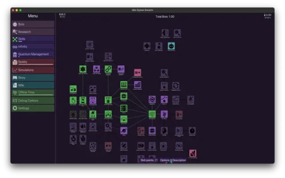Select the green sun-shaped skill node
Image resolution: width=285 pixels, height=178 pixels.
pyautogui.click(x=83, y=69)
